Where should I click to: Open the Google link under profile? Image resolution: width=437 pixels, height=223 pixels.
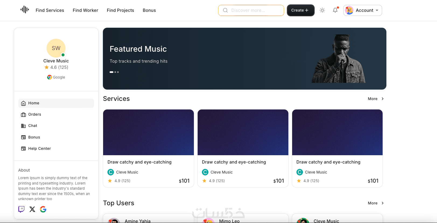tap(56, 77)
